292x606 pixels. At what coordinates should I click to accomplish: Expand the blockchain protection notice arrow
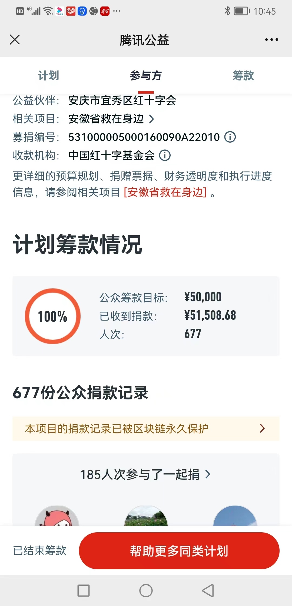262,428
